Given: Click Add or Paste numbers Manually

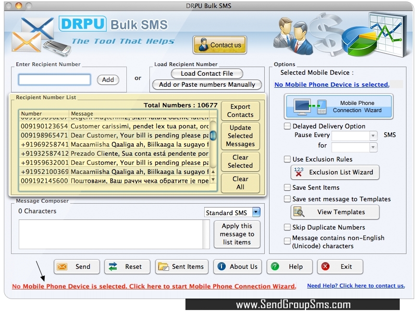Looking at the screenshot, I should coord(207,84).
